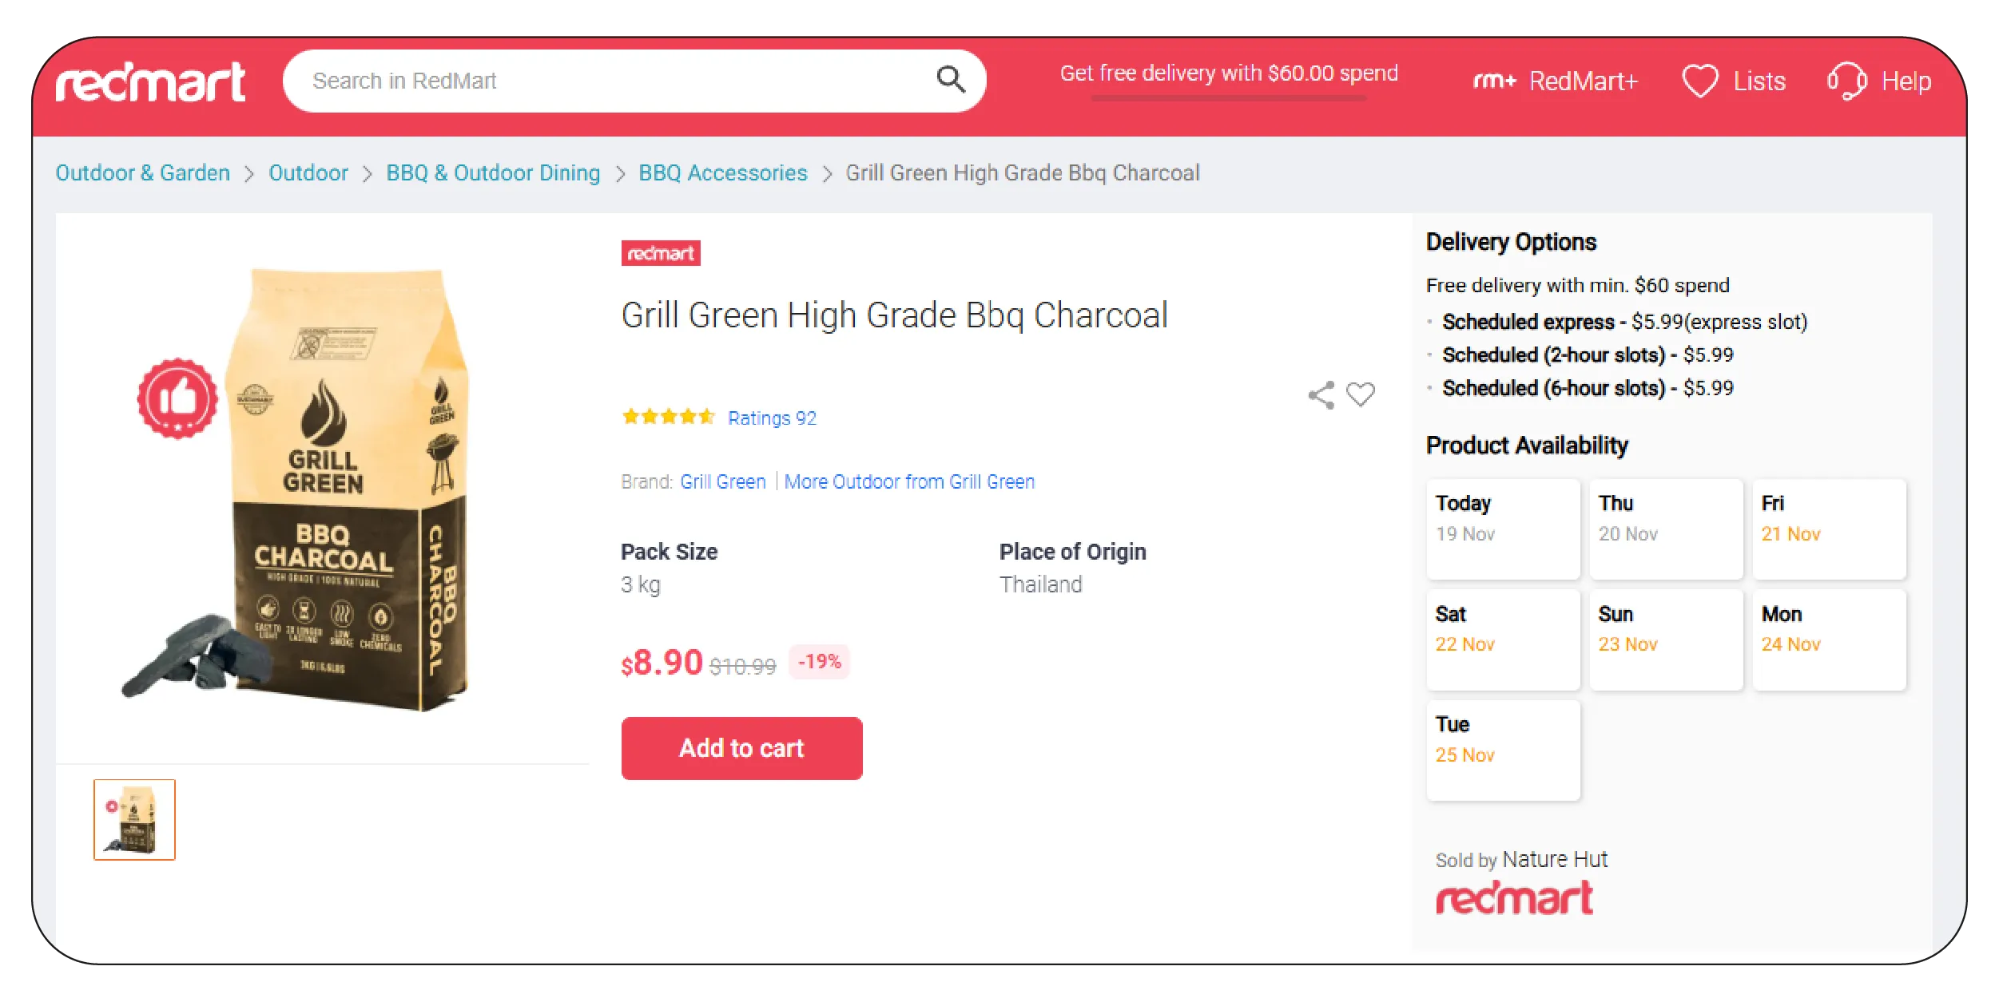
Task: Click the share icon next to product title
Action: [1318, 391]
